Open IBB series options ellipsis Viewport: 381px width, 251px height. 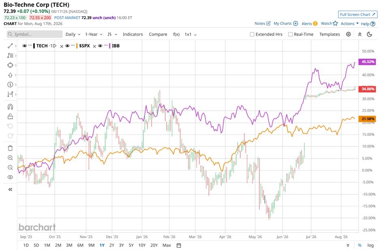coord(106,45)
